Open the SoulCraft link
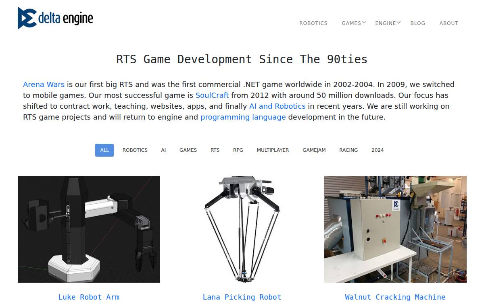 212,95
